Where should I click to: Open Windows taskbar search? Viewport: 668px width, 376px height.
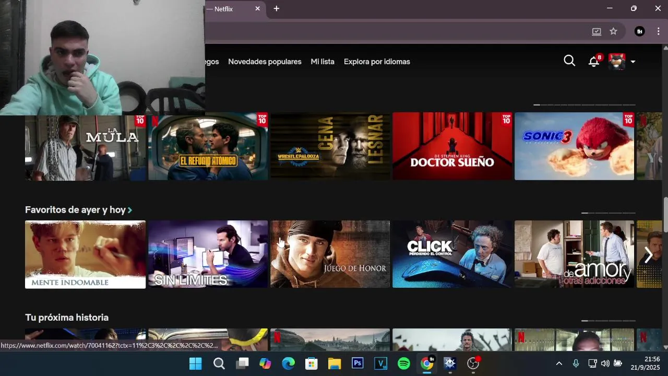pos(219,363)
